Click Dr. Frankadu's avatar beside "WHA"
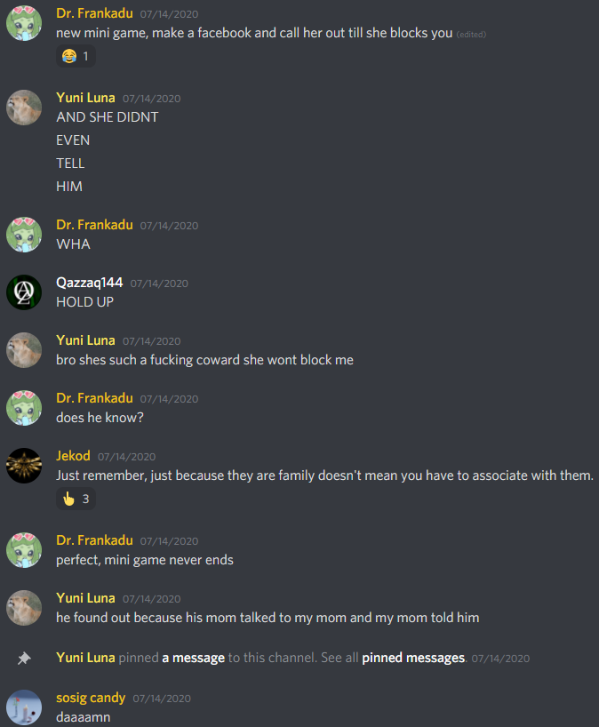This screenshot has width=599, height=727. (24, 235)
